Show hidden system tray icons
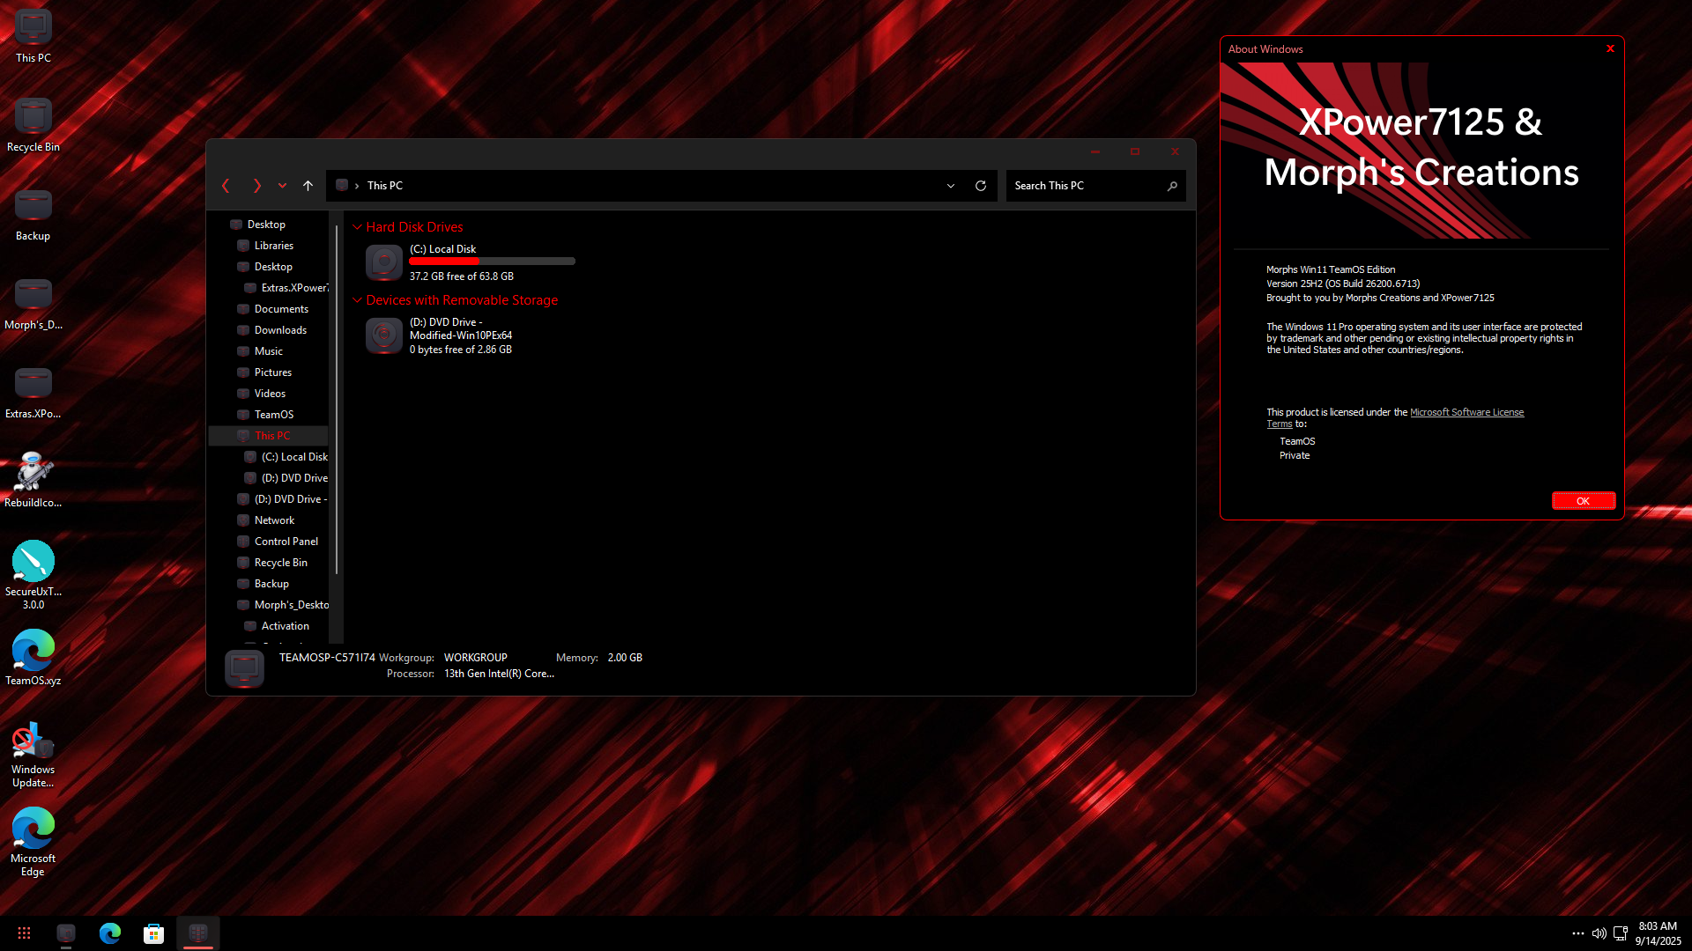1692x951 pixels. coord(1577,933)
